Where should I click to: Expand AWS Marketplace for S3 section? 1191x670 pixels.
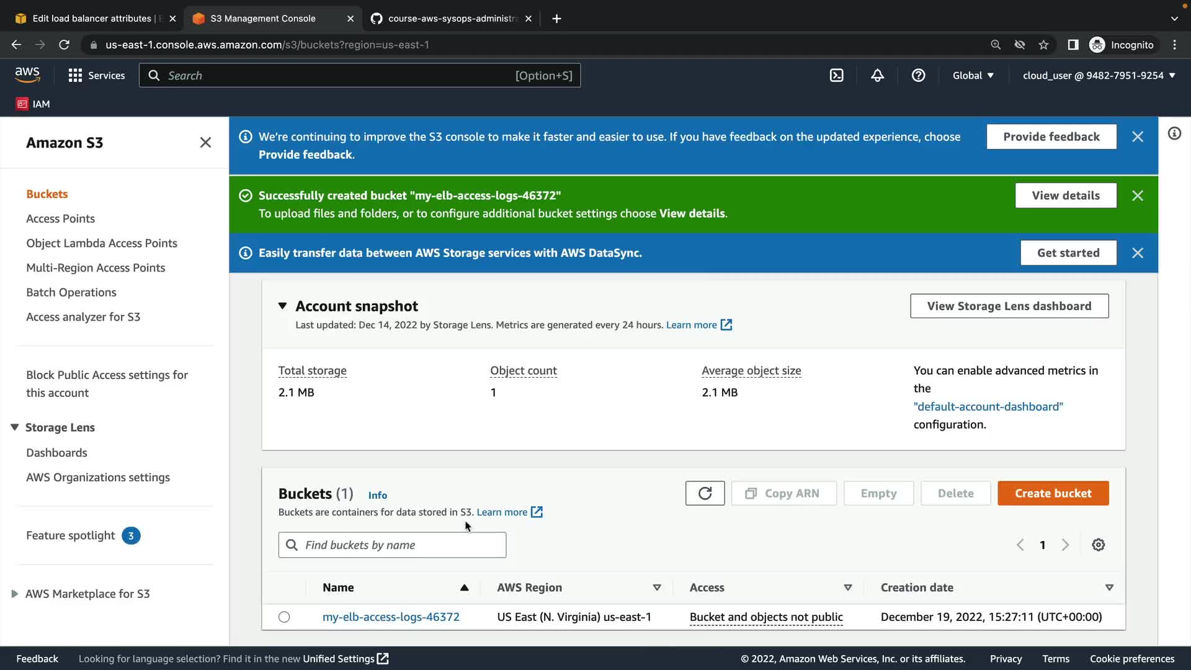(x=15, y=594)
